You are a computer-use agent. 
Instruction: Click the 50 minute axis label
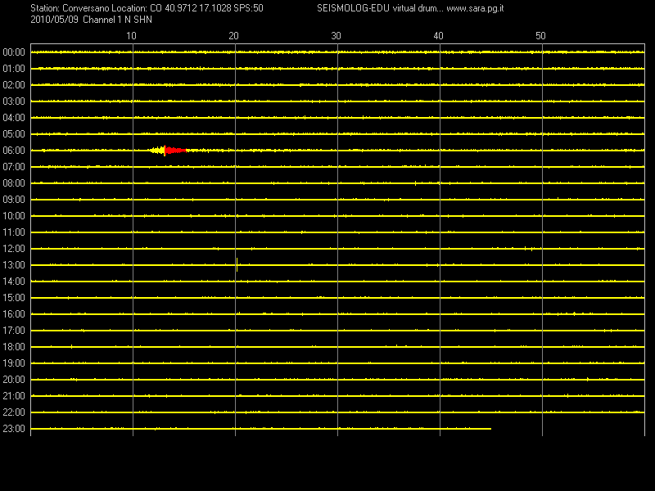pyautogui.click(x=540, y=36)
